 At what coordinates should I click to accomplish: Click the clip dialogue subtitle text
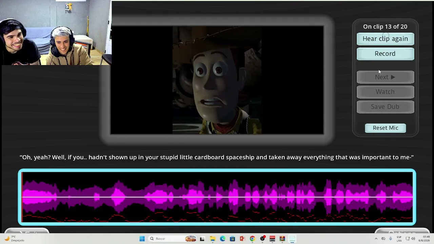pyautogui.click(x=217, y=157)
